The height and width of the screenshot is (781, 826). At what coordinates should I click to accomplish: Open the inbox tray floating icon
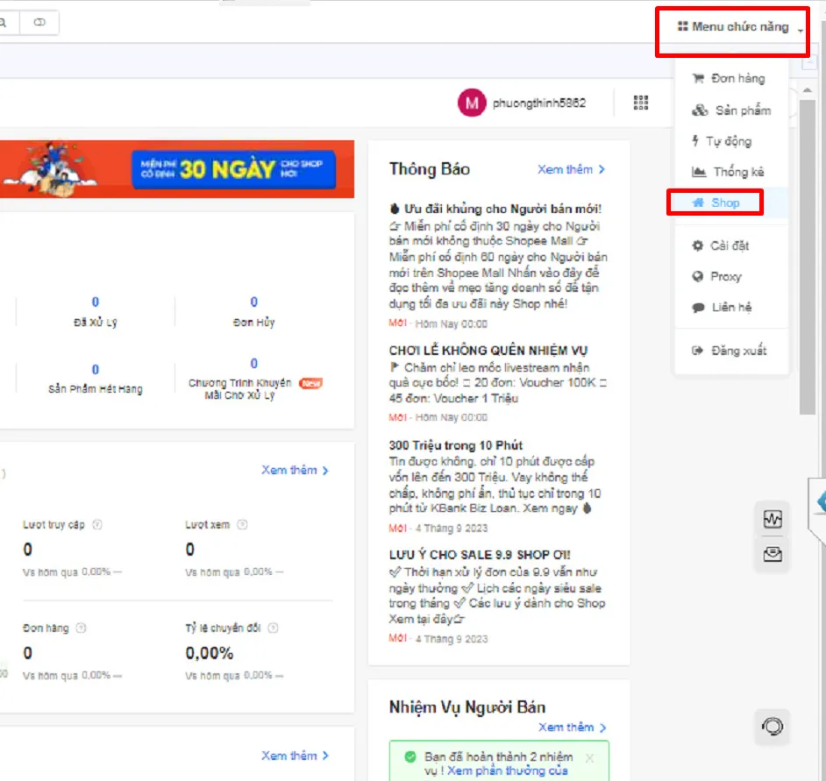coord(773,554)
